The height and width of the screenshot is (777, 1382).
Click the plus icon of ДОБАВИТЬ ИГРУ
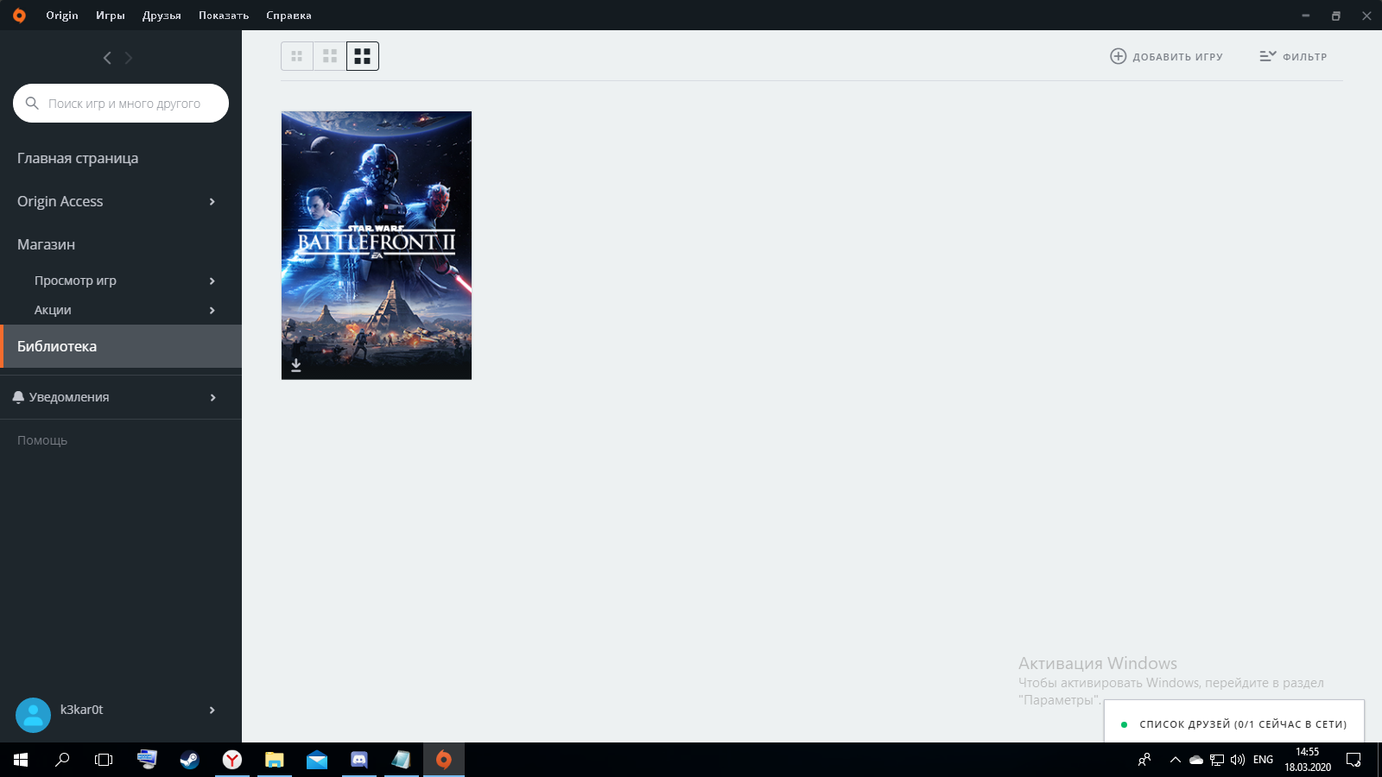click(1118, 56)
